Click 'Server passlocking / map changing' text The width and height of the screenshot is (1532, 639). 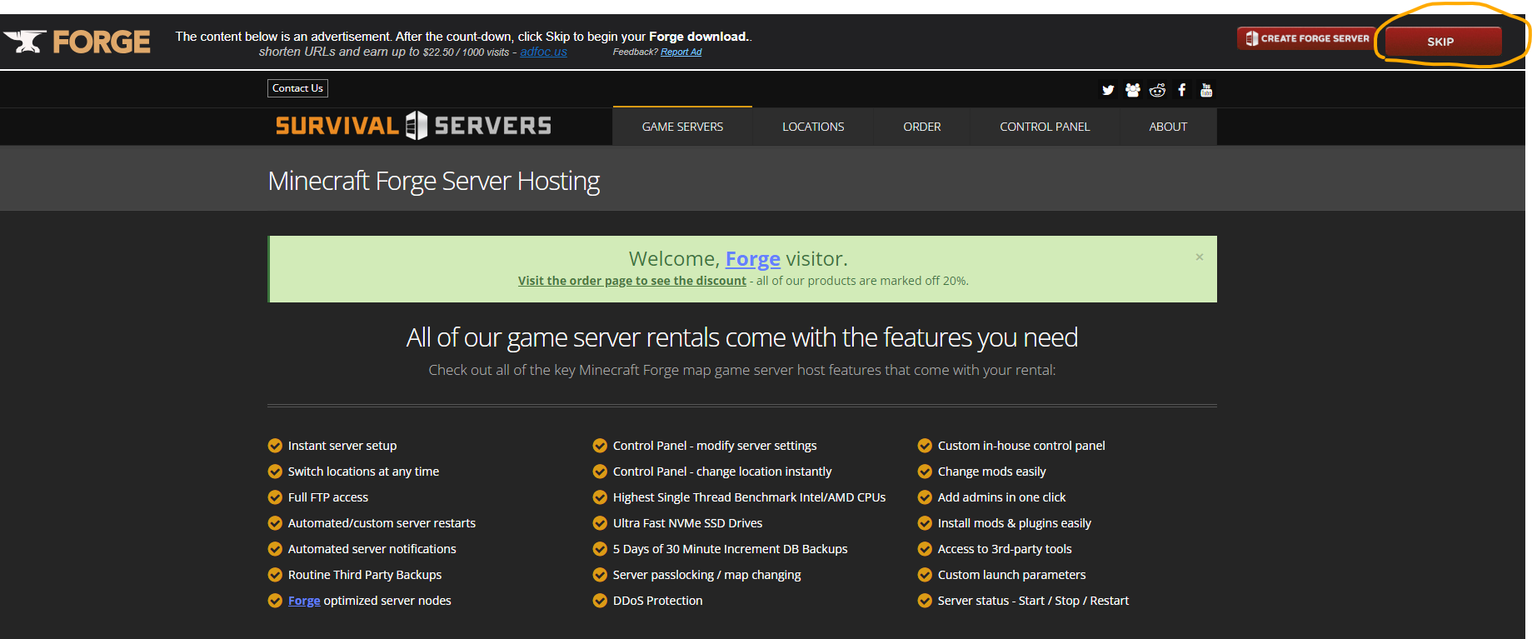pyautogui.click(x=707, y=575)
